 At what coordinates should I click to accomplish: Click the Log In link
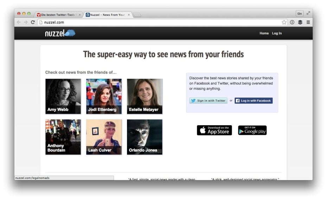coord(277,33)
